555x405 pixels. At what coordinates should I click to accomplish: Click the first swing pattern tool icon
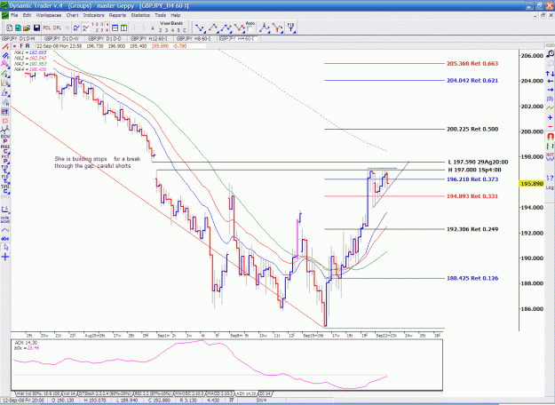200,28
